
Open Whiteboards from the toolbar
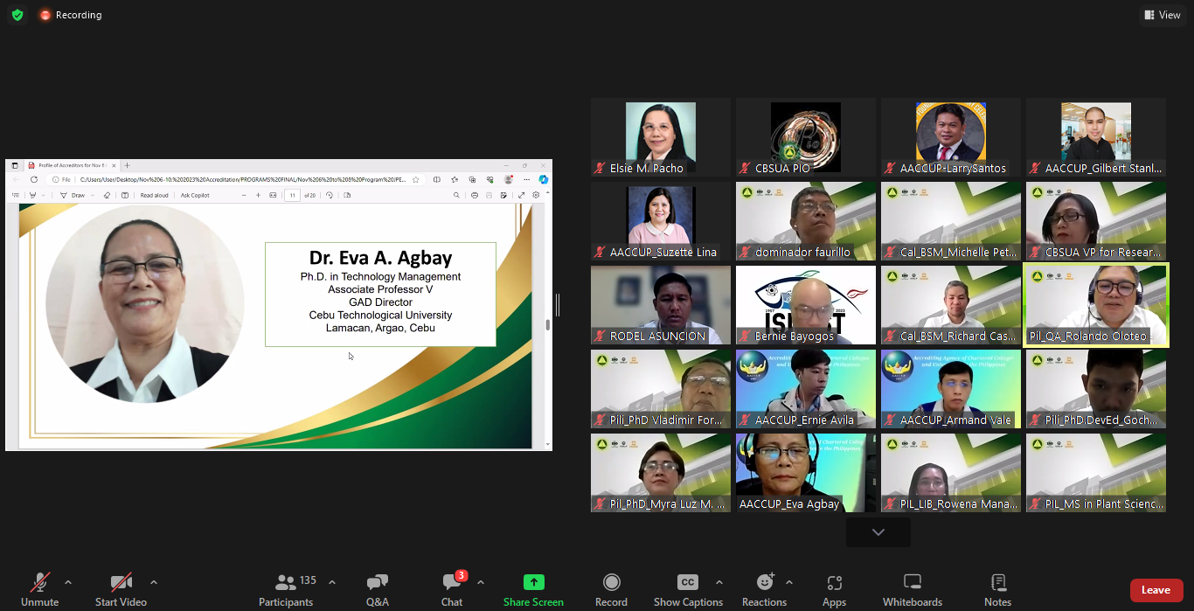pyautogui.click(x=913, y=590)
